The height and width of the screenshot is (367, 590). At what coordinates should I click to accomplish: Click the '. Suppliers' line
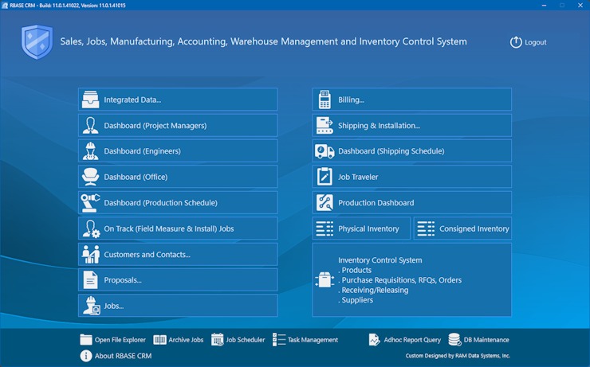(356, 300)
